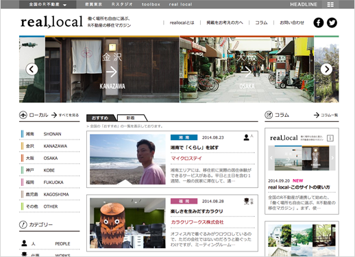Open the HEADLINE grid menu icon
This screenshot has width=355, height=257.
pos(330,4)
